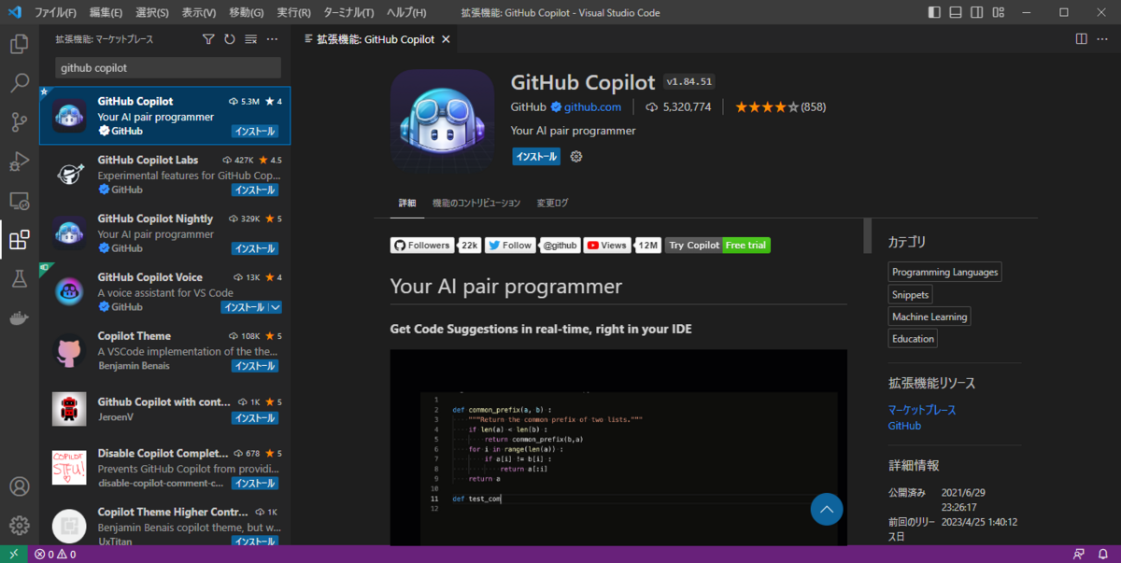Toggle the bottom panel layout button
The width and height of the screenshot is (1121, 563).
pos(956,12)
